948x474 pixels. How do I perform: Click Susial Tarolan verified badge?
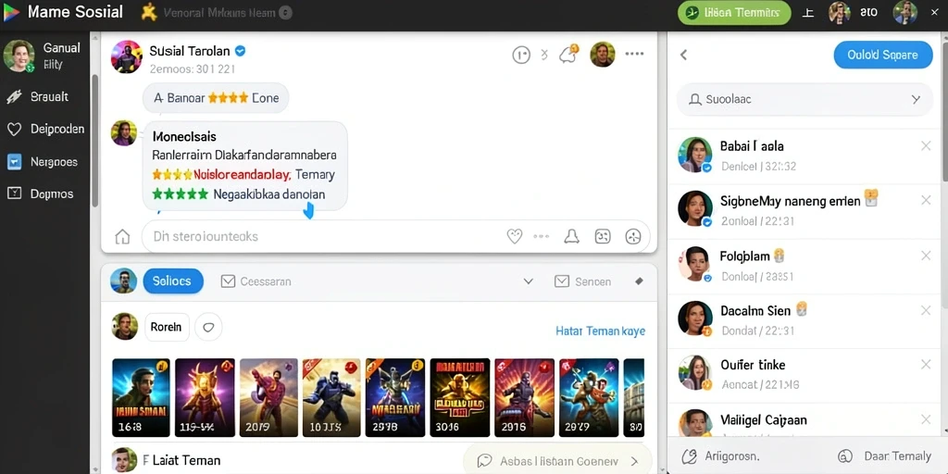(x=240, y=52)
